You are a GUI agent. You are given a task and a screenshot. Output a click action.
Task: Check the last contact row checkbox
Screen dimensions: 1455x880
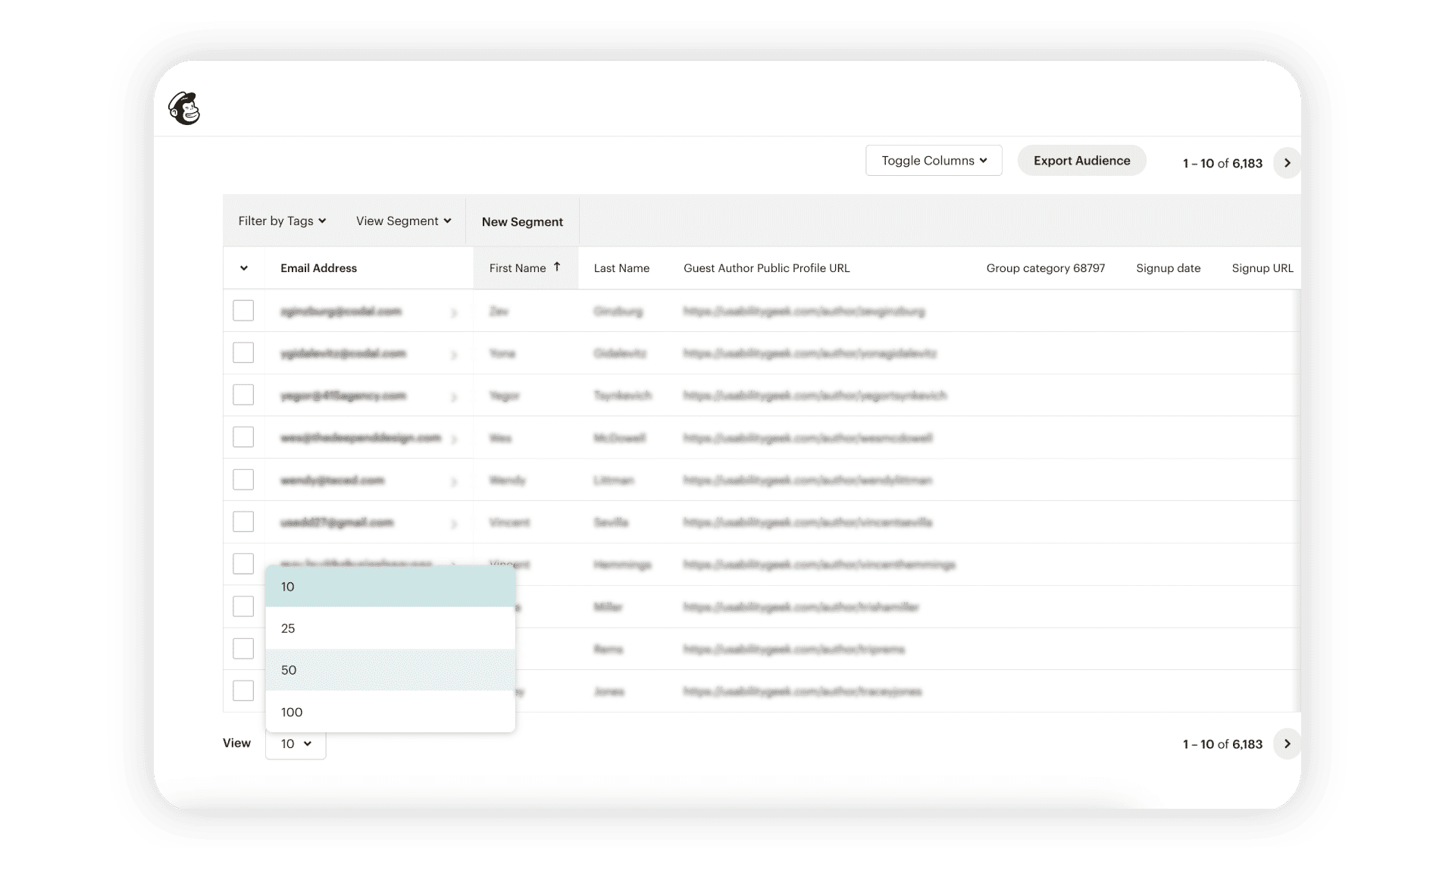click(x=243, y=691)
